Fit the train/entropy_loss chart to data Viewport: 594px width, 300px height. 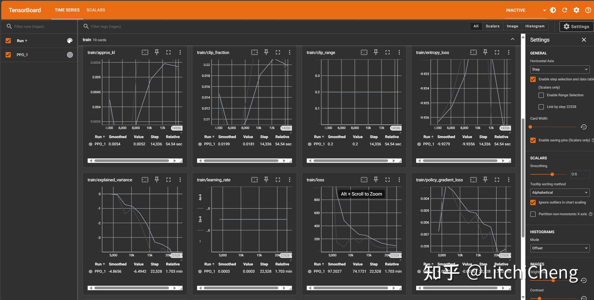coord(472,52)
